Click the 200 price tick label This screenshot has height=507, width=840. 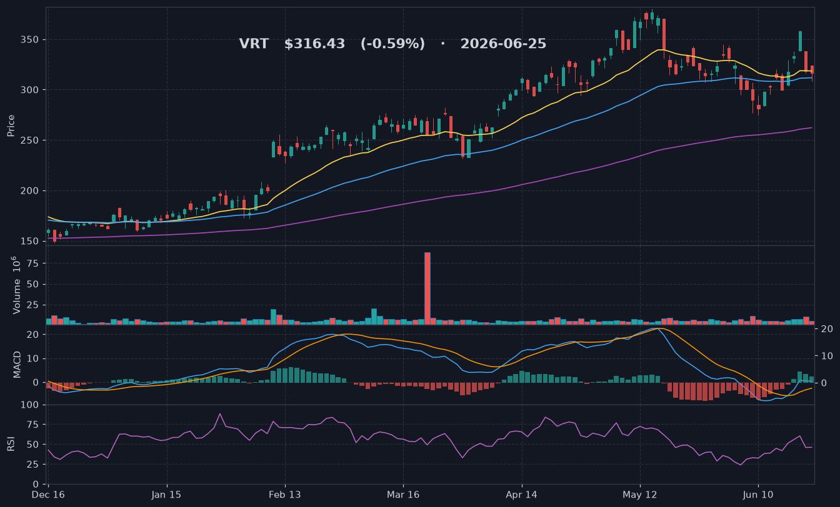(31, 191)
